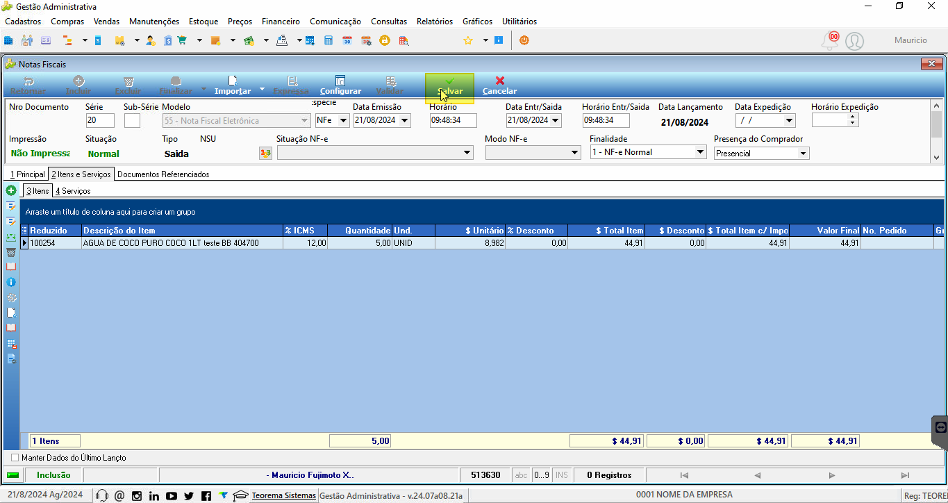Open the Presença do Comprador dropdown

coord(804,154)
